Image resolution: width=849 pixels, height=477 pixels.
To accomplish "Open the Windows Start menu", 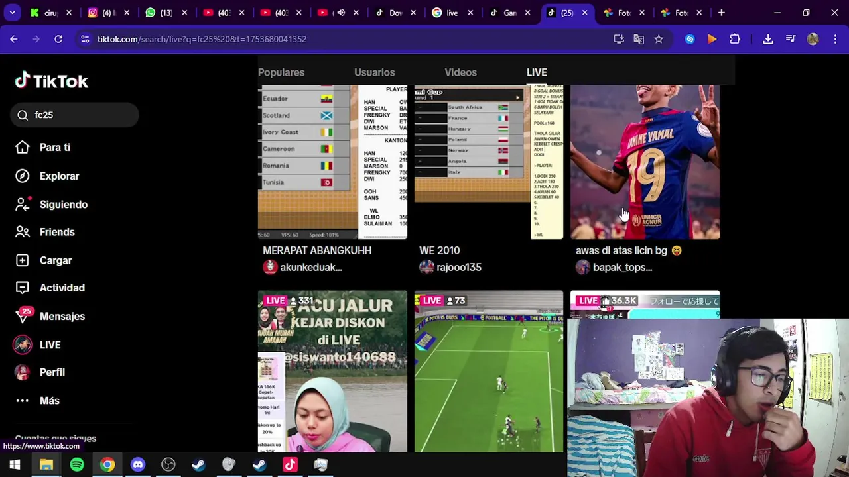I will tap(15, 465).
